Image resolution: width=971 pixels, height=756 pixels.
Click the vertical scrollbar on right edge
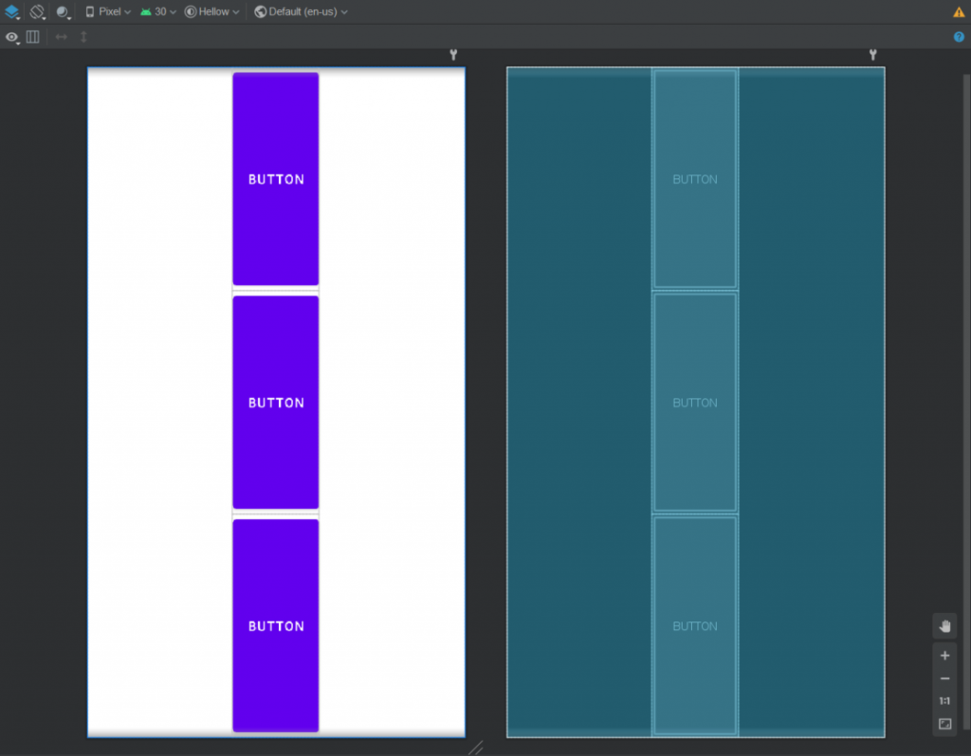(x=966, y=402)
